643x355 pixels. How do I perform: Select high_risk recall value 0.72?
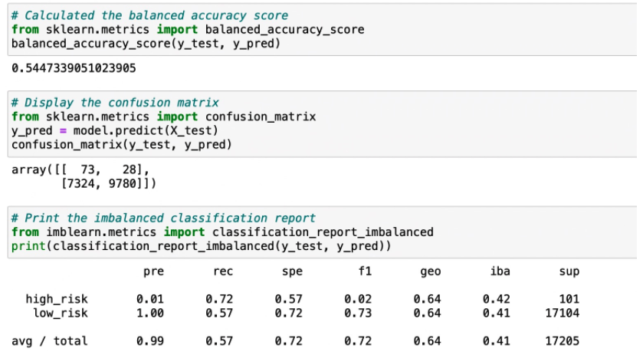click(x=219, y=299)
